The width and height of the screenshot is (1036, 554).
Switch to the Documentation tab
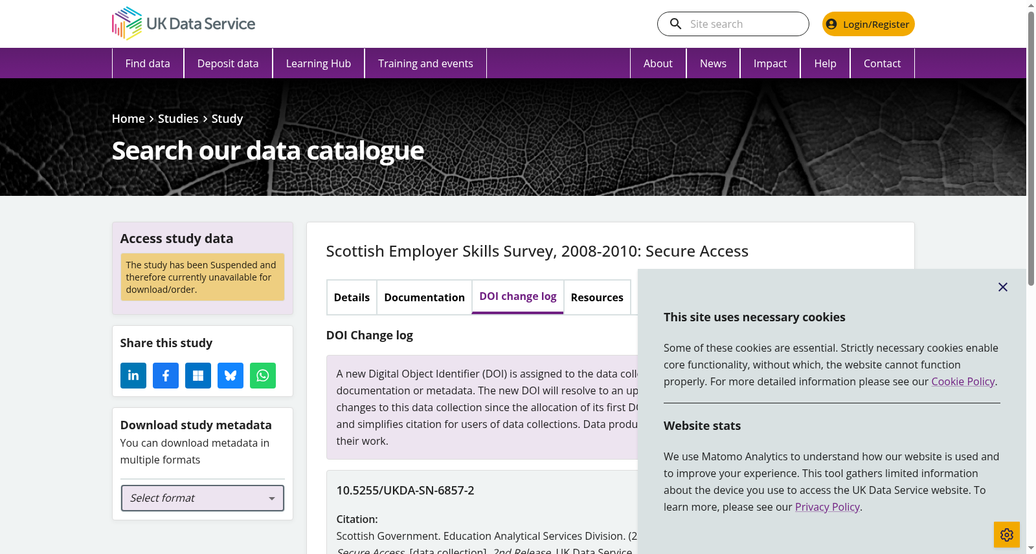425,297
